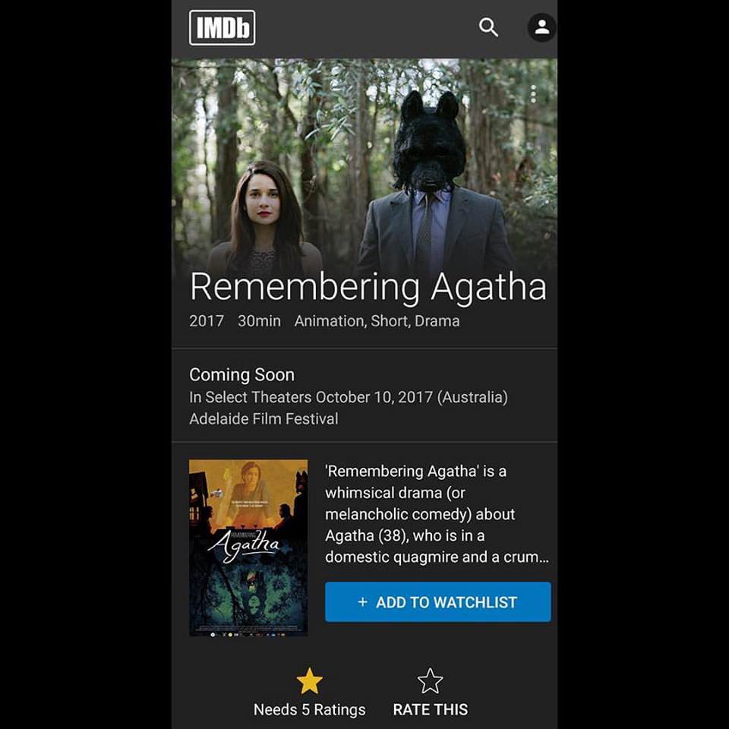The height and width of the screenshot is (729, 729).
Task: Expand the truncated plot summary text
Action: [437, 514]
